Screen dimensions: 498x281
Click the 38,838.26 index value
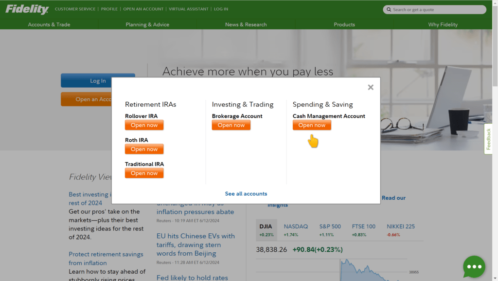(271, 249)
